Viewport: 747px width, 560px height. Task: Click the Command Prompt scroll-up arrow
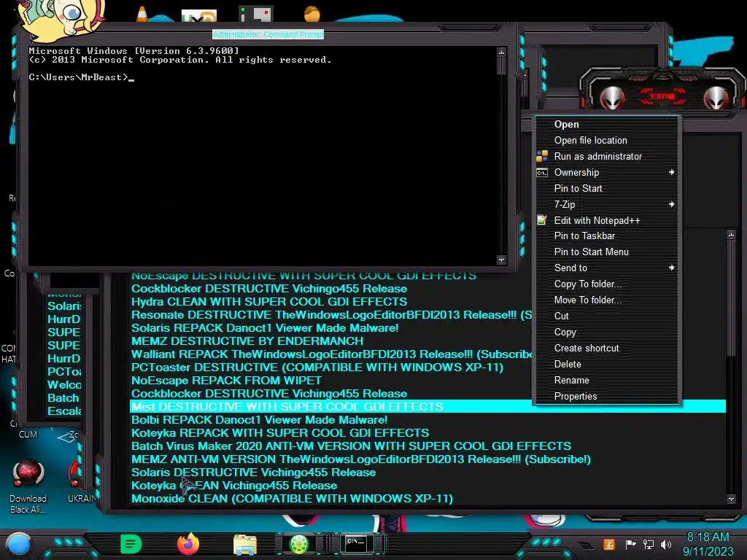tap(501, 52)
